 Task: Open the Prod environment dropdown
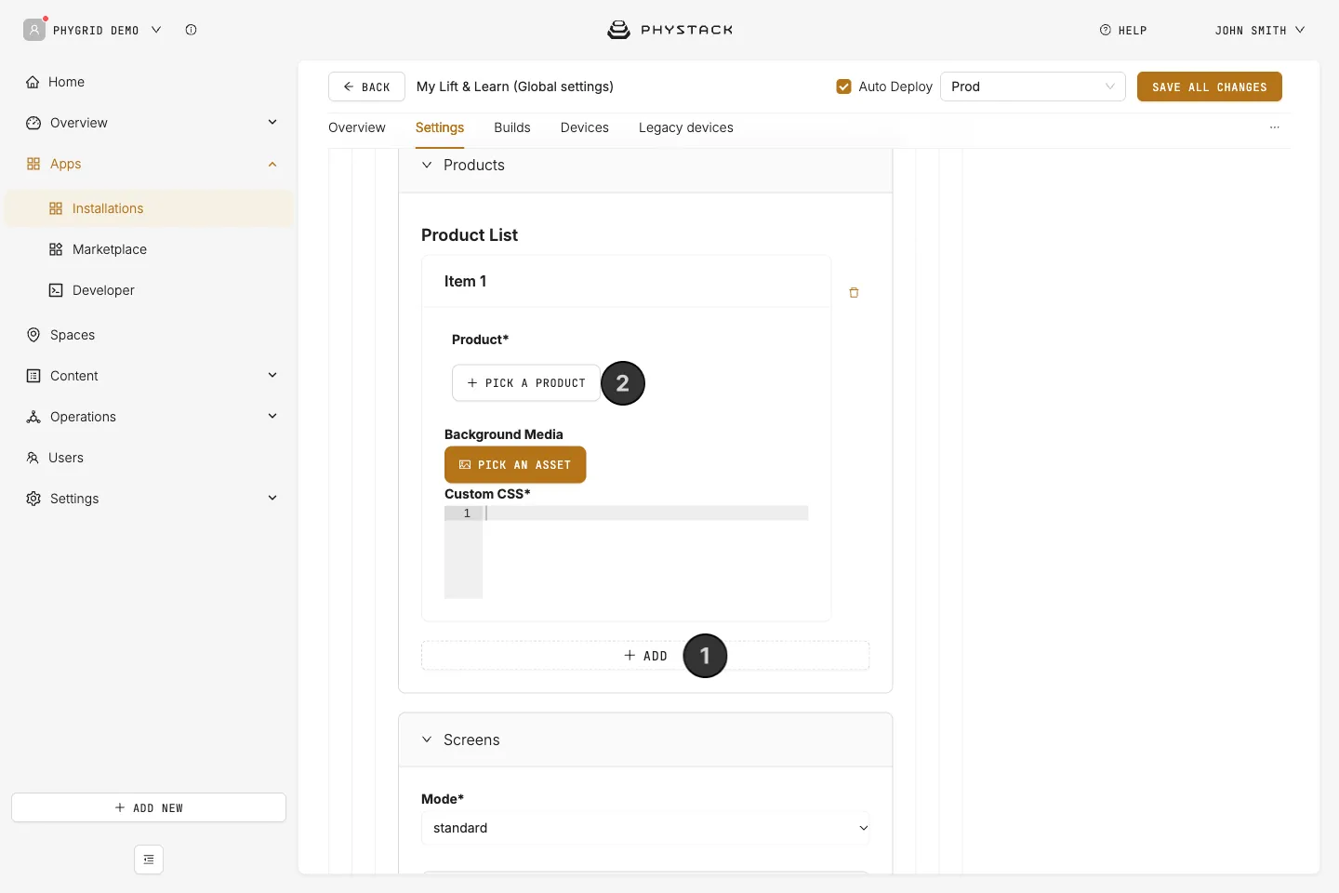click(x=1032, y=87)
